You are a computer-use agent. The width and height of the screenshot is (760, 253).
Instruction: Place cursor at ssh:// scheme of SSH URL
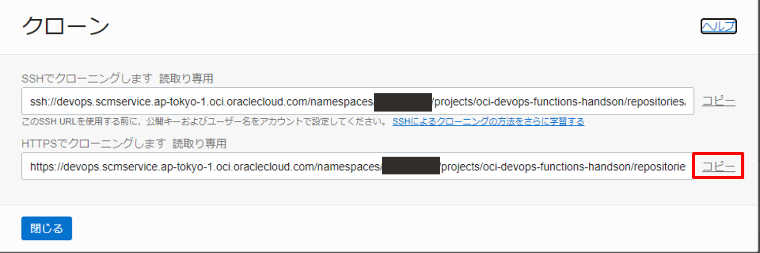(41, 101)
